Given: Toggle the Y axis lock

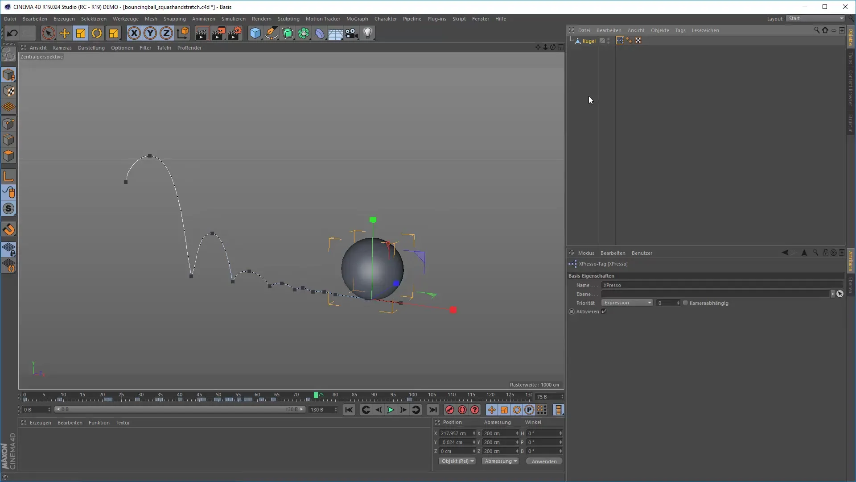Looking at the screenshot, I should click(x=150, y=33).
